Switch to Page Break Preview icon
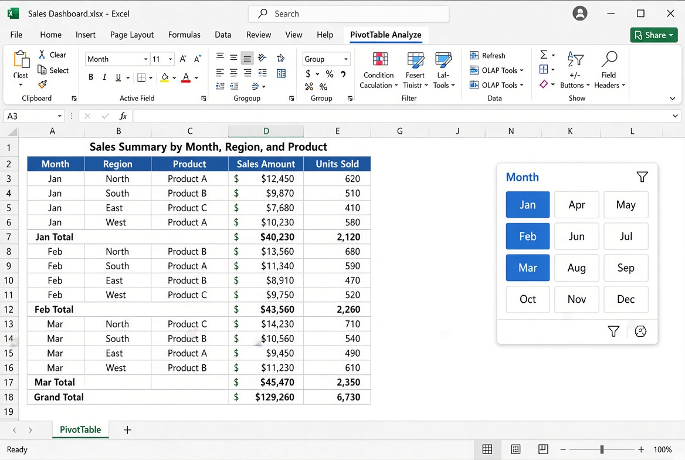Viewport: 685px width, 460px height. click(x=543, y=449)
